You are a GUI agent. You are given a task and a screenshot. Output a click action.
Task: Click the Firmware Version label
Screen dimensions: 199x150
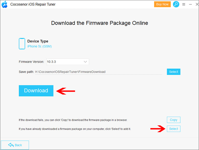[x=31, y=62]
